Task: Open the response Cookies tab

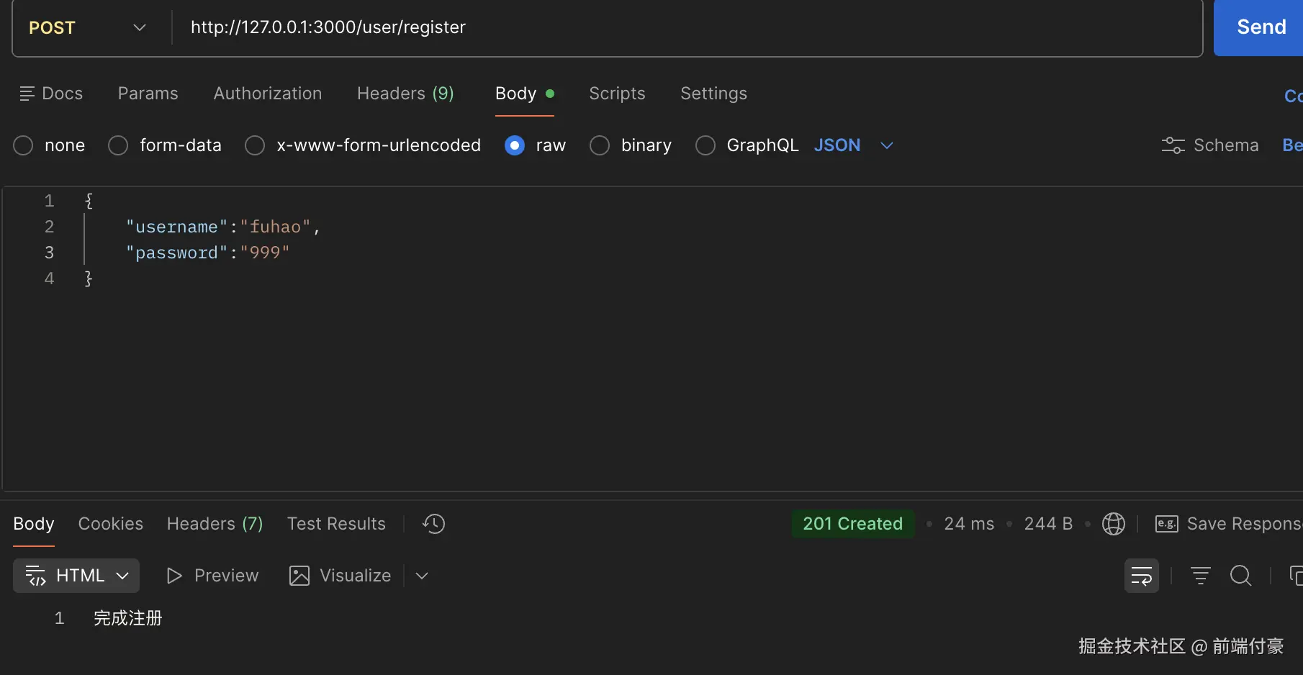Action: [110, 524]
